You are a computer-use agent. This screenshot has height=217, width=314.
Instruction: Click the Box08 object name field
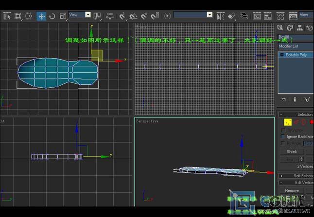[296, 37]
